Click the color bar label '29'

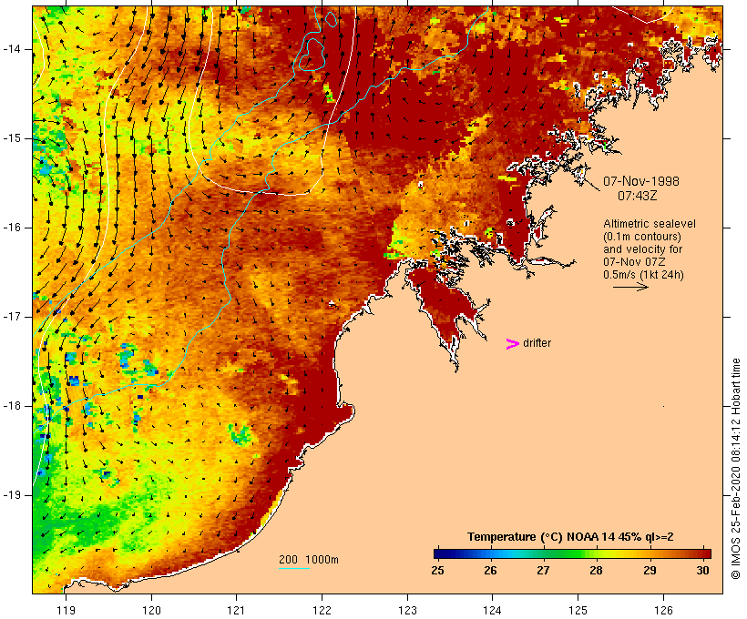pyautogui.click(x=650, y=570)
